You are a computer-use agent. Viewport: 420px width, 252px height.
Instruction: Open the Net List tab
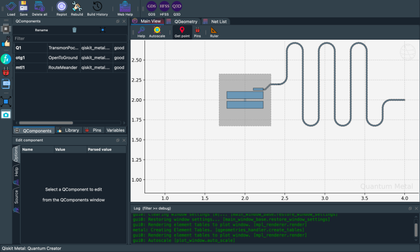pyautogui.click(x=215, y=21)
